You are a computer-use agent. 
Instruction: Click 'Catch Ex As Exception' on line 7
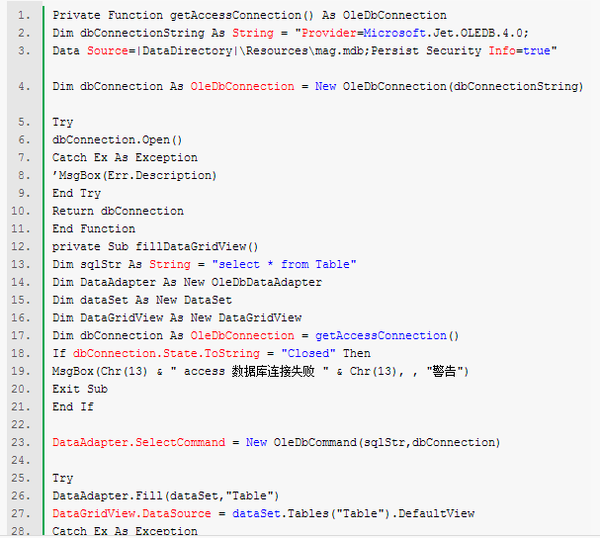(x=125, y=158)
